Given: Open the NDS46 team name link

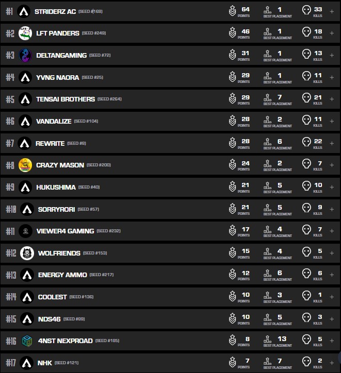Looking at the screenshot, I should tap(49, 319).
